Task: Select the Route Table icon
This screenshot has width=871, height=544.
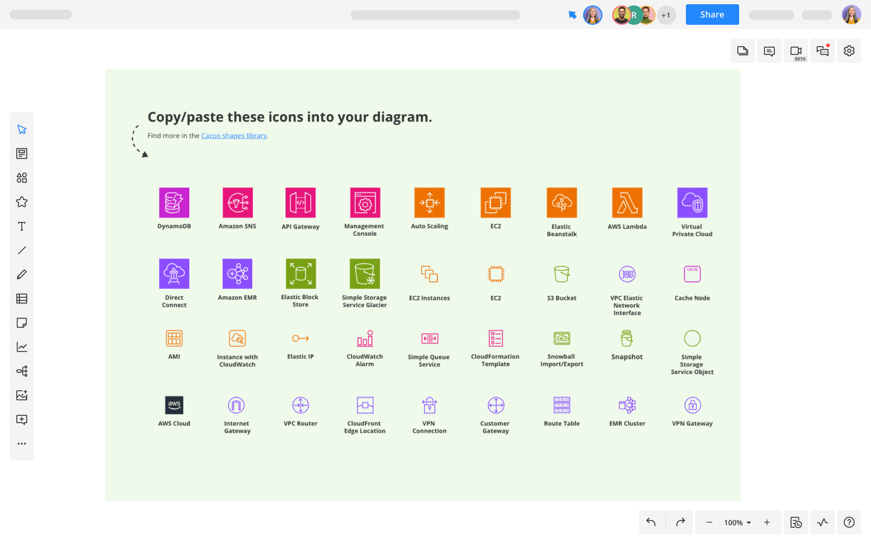Action: click(562, 405)
